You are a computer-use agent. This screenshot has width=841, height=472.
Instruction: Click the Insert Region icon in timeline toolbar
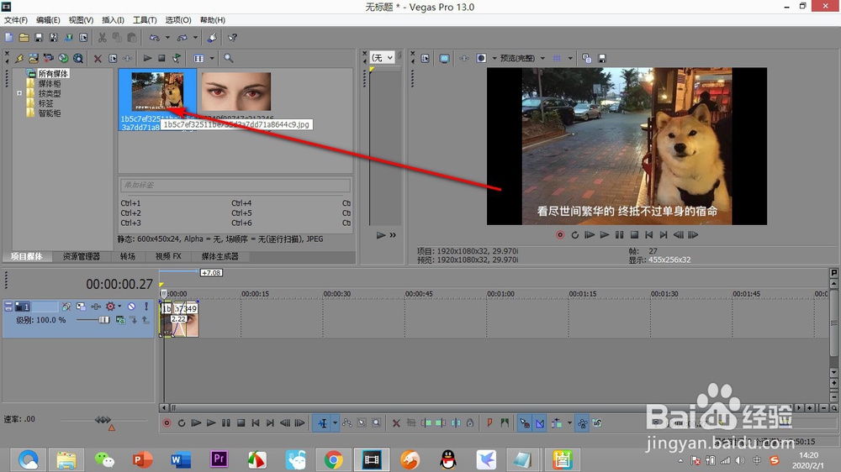(x=504, y=423)
